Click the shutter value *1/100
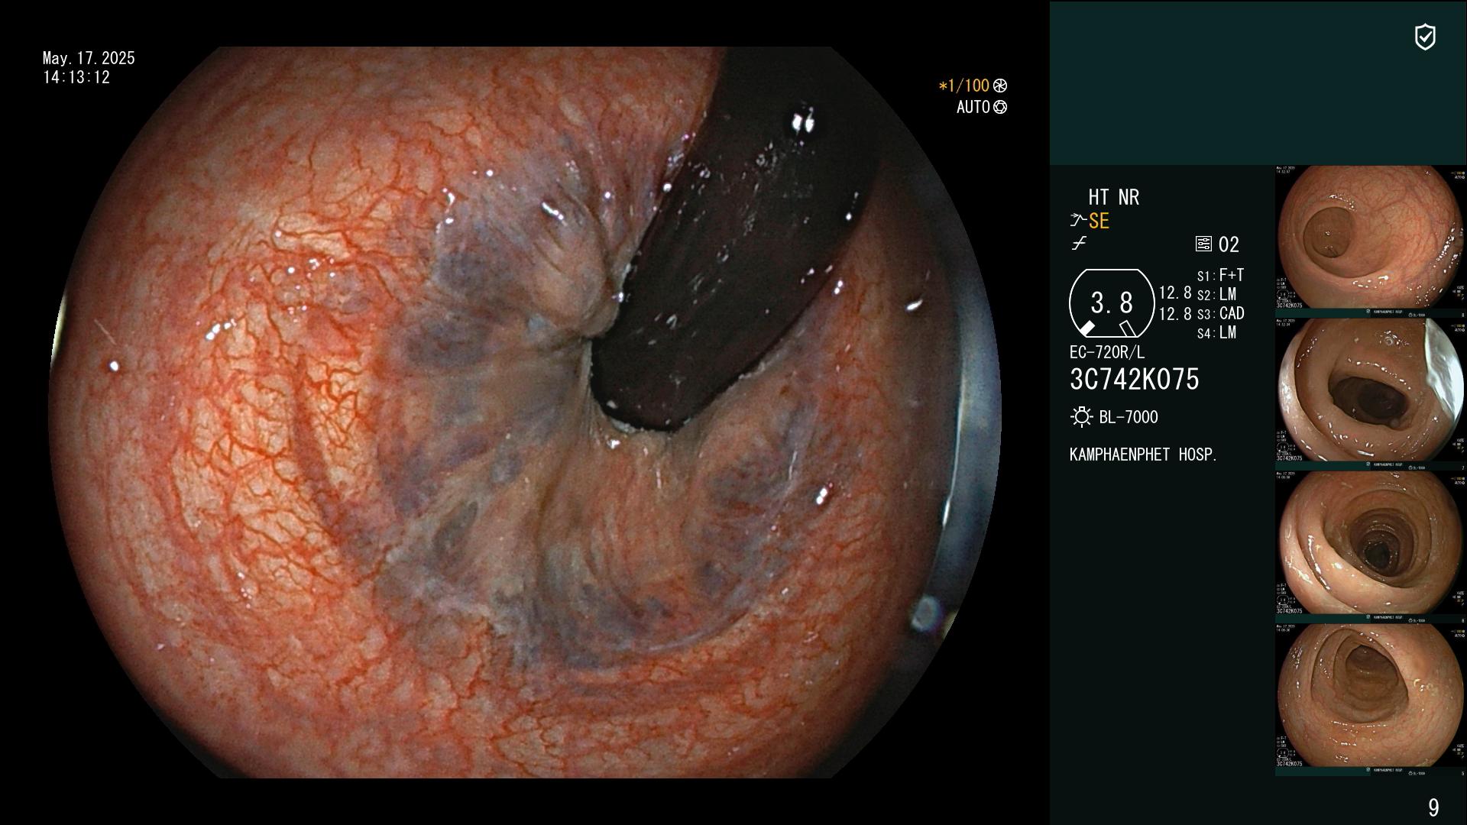 pos(963,86)
